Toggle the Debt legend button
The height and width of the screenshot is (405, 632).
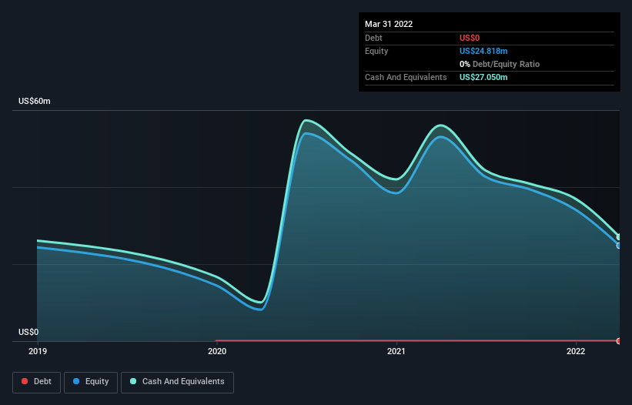click(x=36, y=382)
